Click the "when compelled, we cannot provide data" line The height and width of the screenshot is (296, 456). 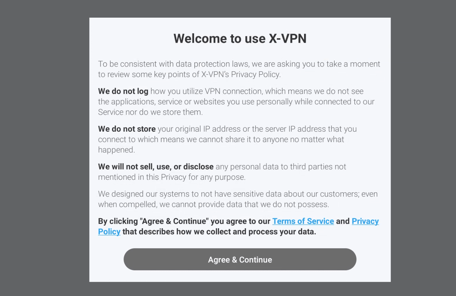(213, 205)
